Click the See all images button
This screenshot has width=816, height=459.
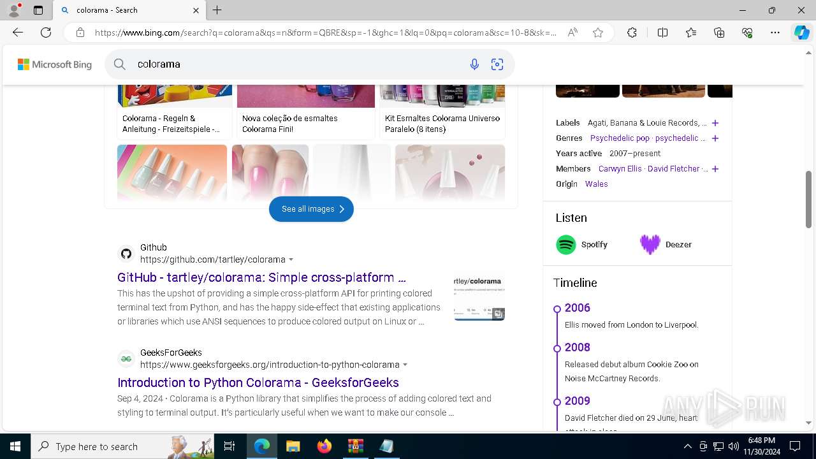pyautogui.click(x=311, y=209)
